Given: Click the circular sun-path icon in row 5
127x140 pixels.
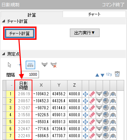Looking at the screenshot, I should click(x=106, y=122).
